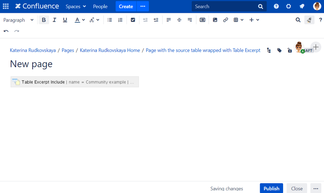Indent the current line

coord(156,20)
